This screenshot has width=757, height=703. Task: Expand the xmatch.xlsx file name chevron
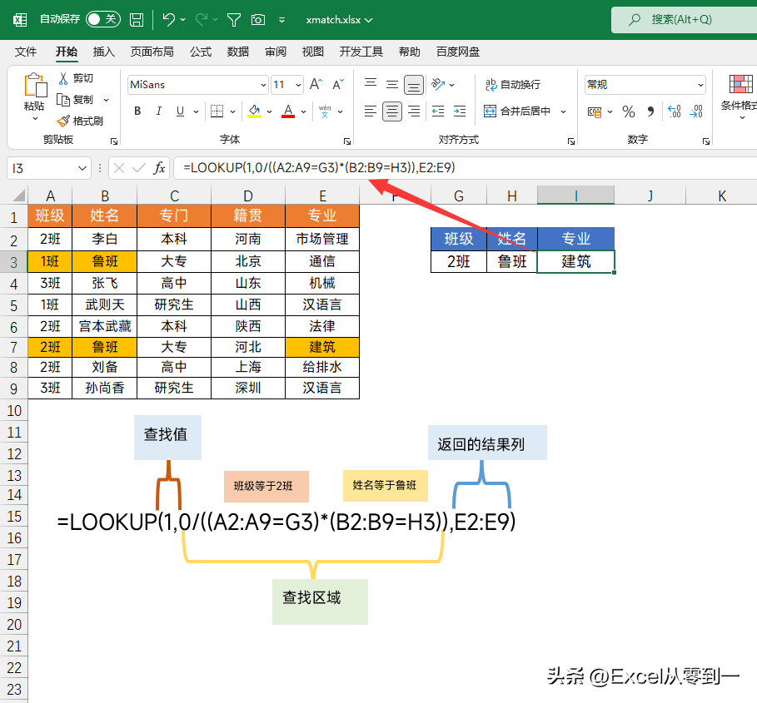click(x=369, y=20)
